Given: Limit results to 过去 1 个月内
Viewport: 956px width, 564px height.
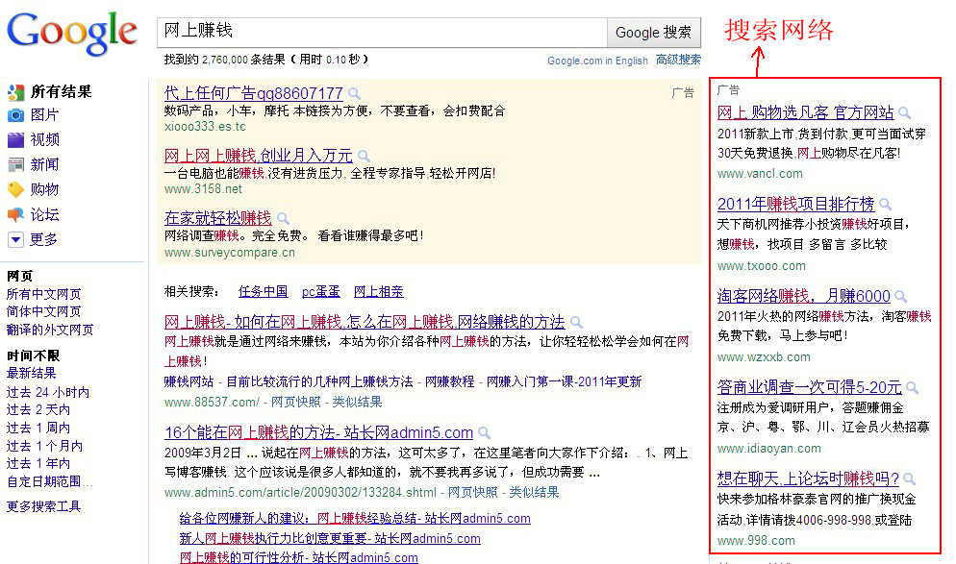Looking at the screenshot, I should click(44, 446).
